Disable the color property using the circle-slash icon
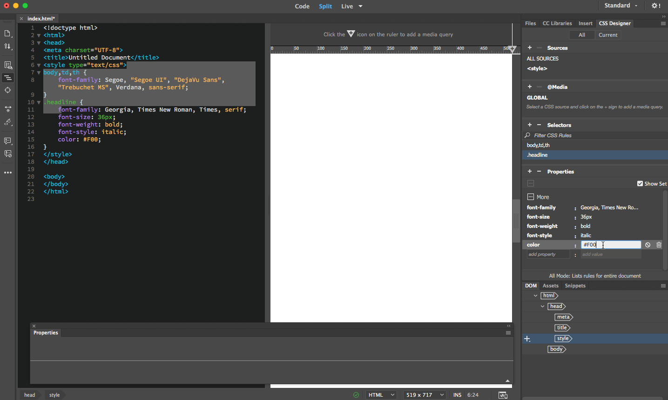 click(x=648, y=245)
